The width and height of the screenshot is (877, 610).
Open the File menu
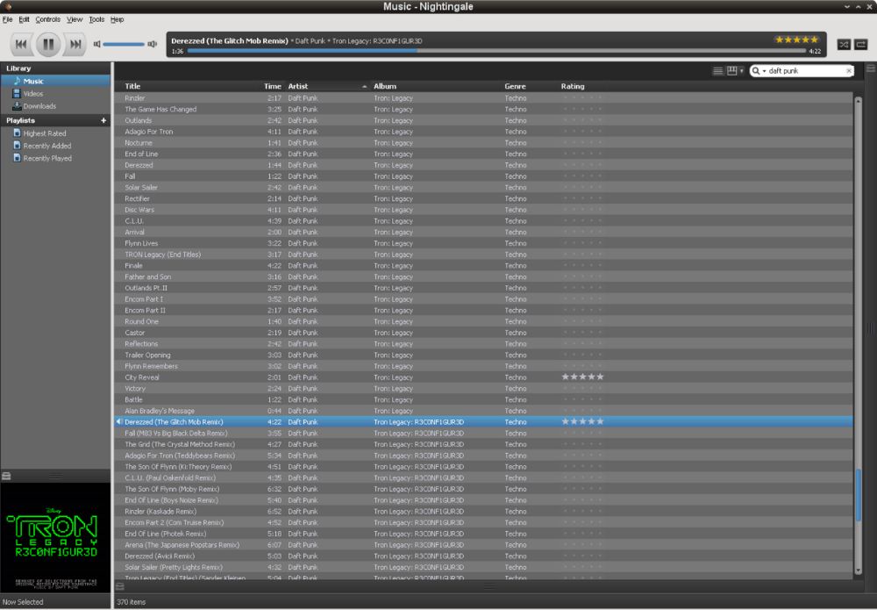tap(7, 19)
